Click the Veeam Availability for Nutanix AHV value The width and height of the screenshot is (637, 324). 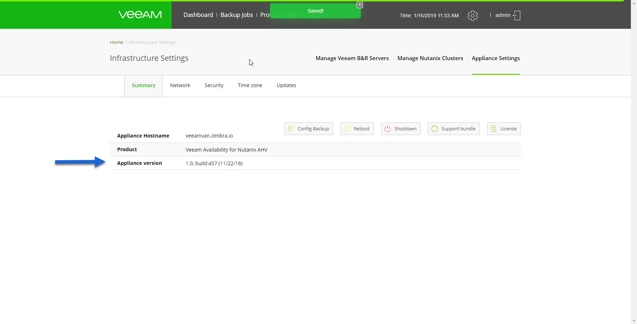pyautogui.click(x=226, y=150)
